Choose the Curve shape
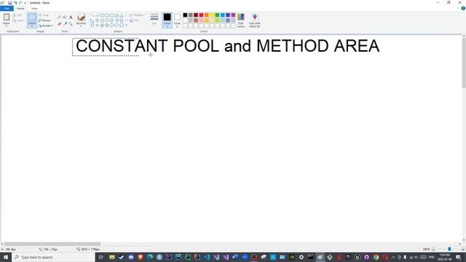466x262 pixels. [x=97, y=15]
